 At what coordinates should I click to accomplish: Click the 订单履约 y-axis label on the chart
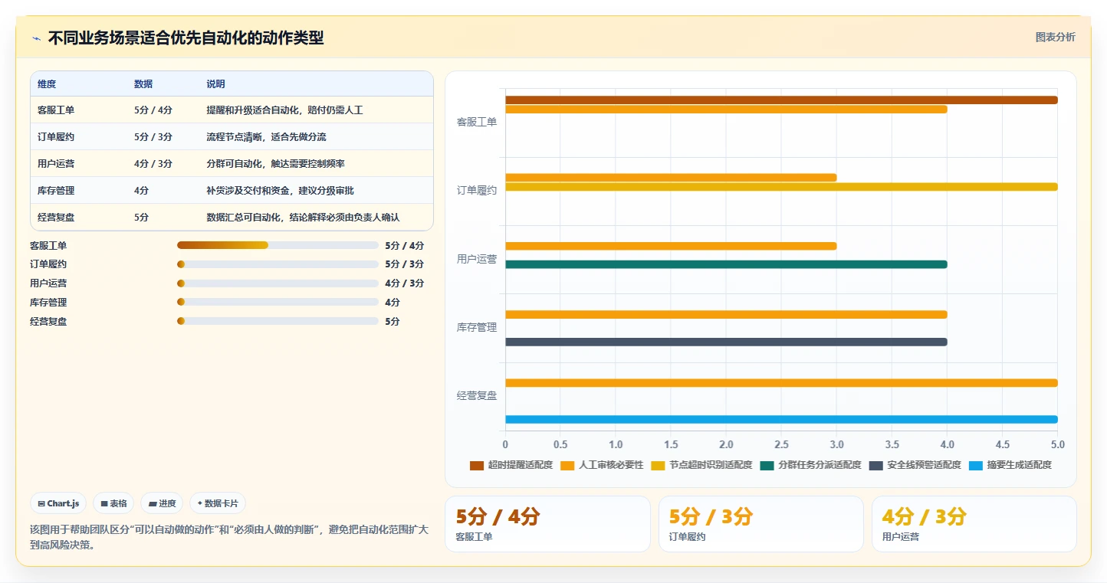[477, 191]
